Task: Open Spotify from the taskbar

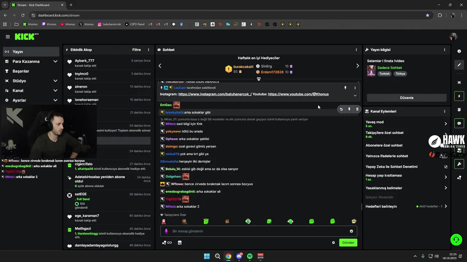Action: tap(250, 256)
